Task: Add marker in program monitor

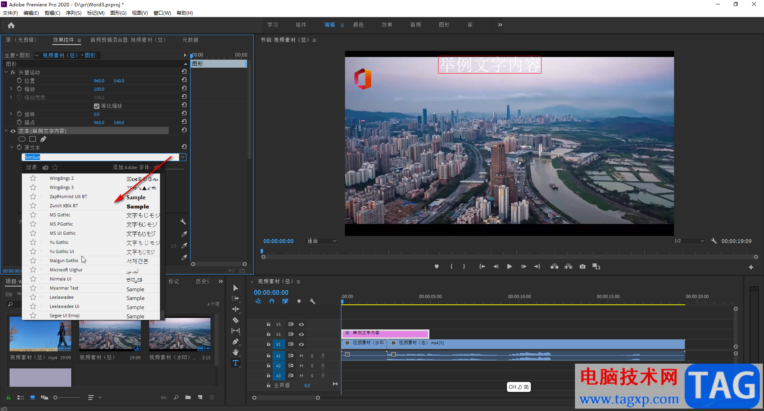Action: tap(437, 267)
